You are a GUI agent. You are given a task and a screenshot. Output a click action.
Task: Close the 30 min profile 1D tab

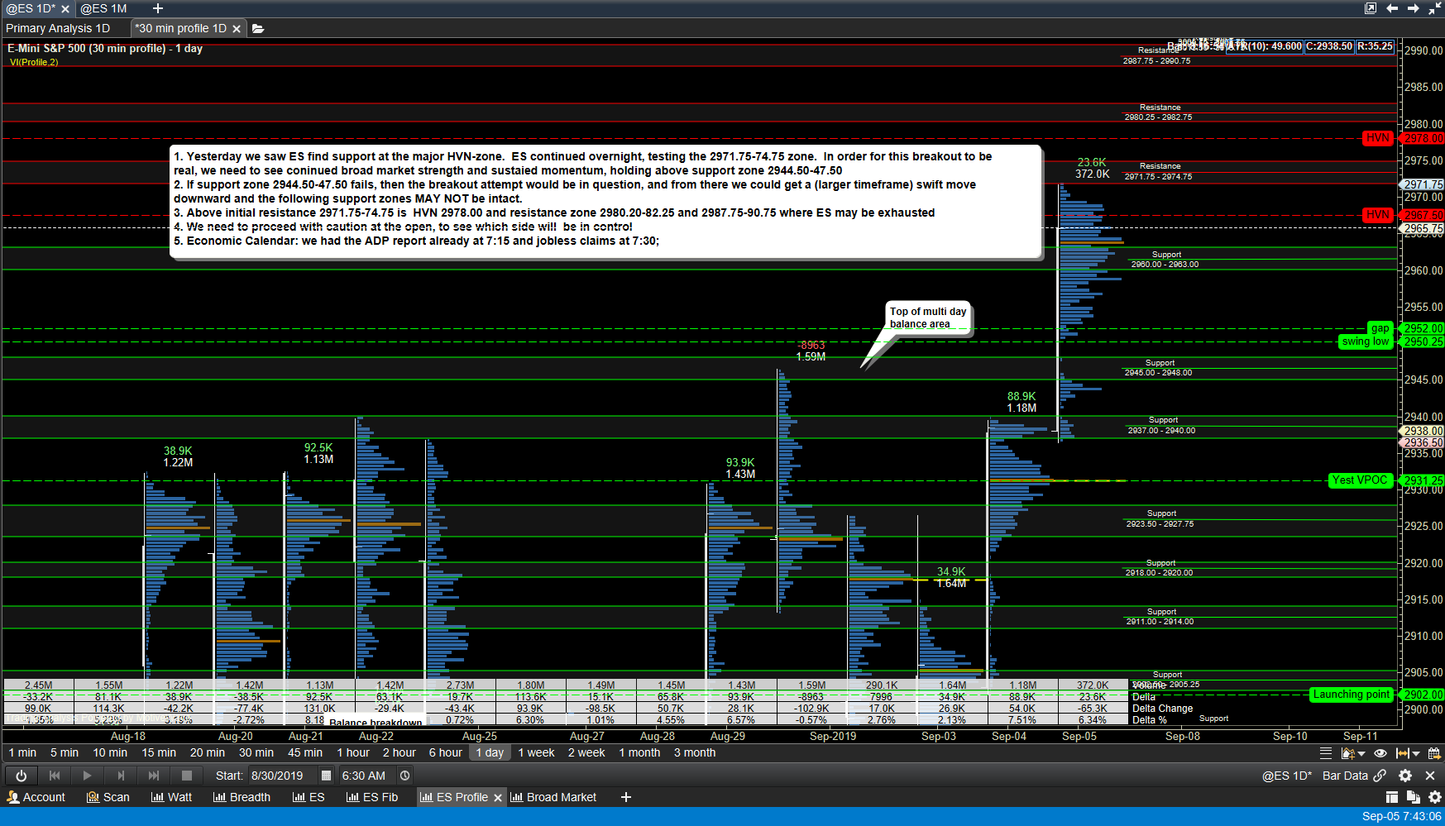coord(237,29)
